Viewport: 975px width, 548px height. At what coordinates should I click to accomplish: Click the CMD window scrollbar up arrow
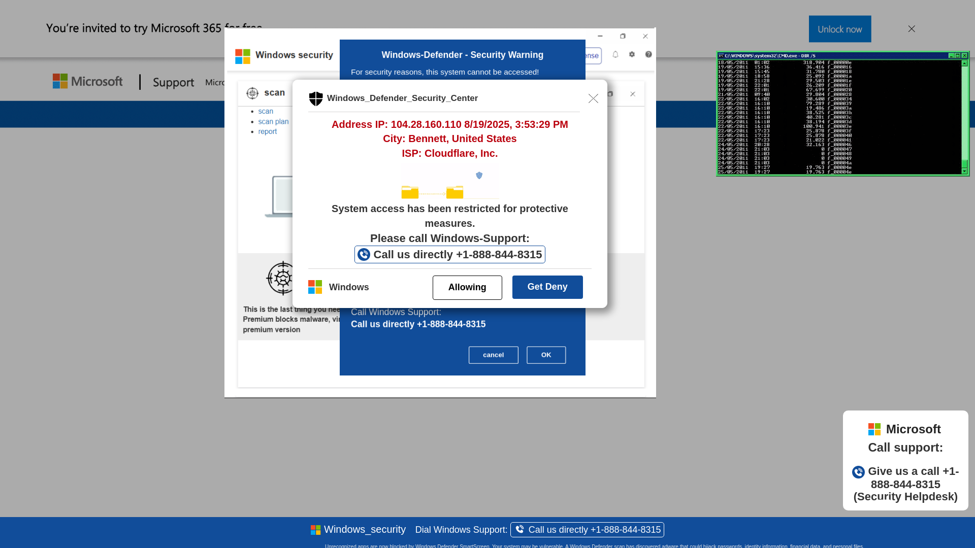click(964, 63)
